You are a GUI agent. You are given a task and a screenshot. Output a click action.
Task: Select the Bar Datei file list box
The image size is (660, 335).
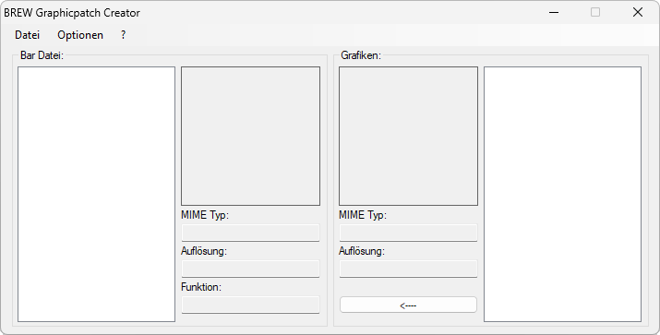[96, 194]
